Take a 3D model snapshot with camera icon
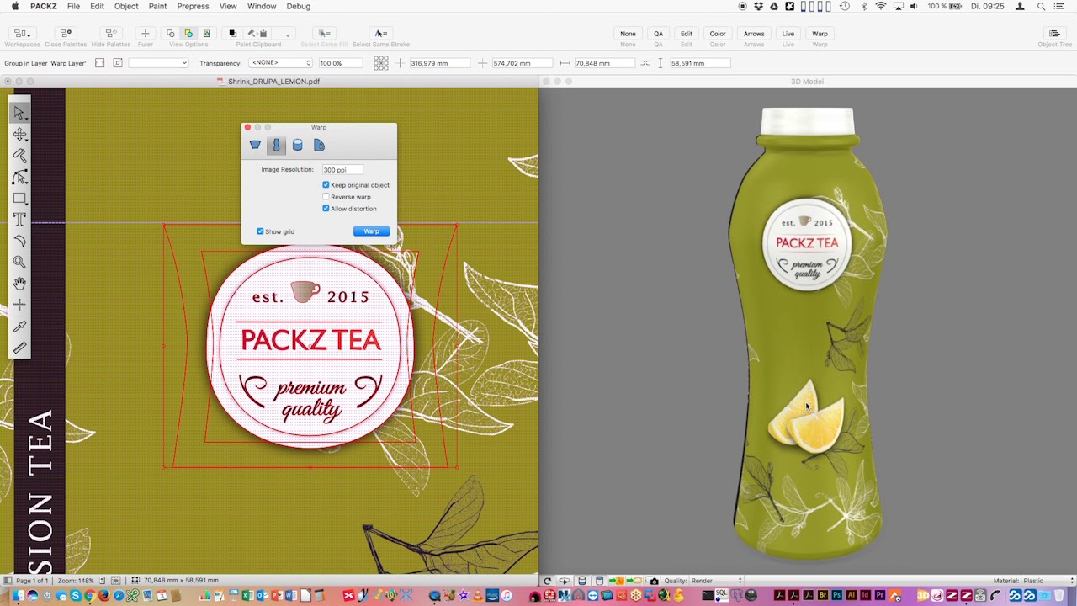Screen dimensions: 1077x606 tap(654, 581)
